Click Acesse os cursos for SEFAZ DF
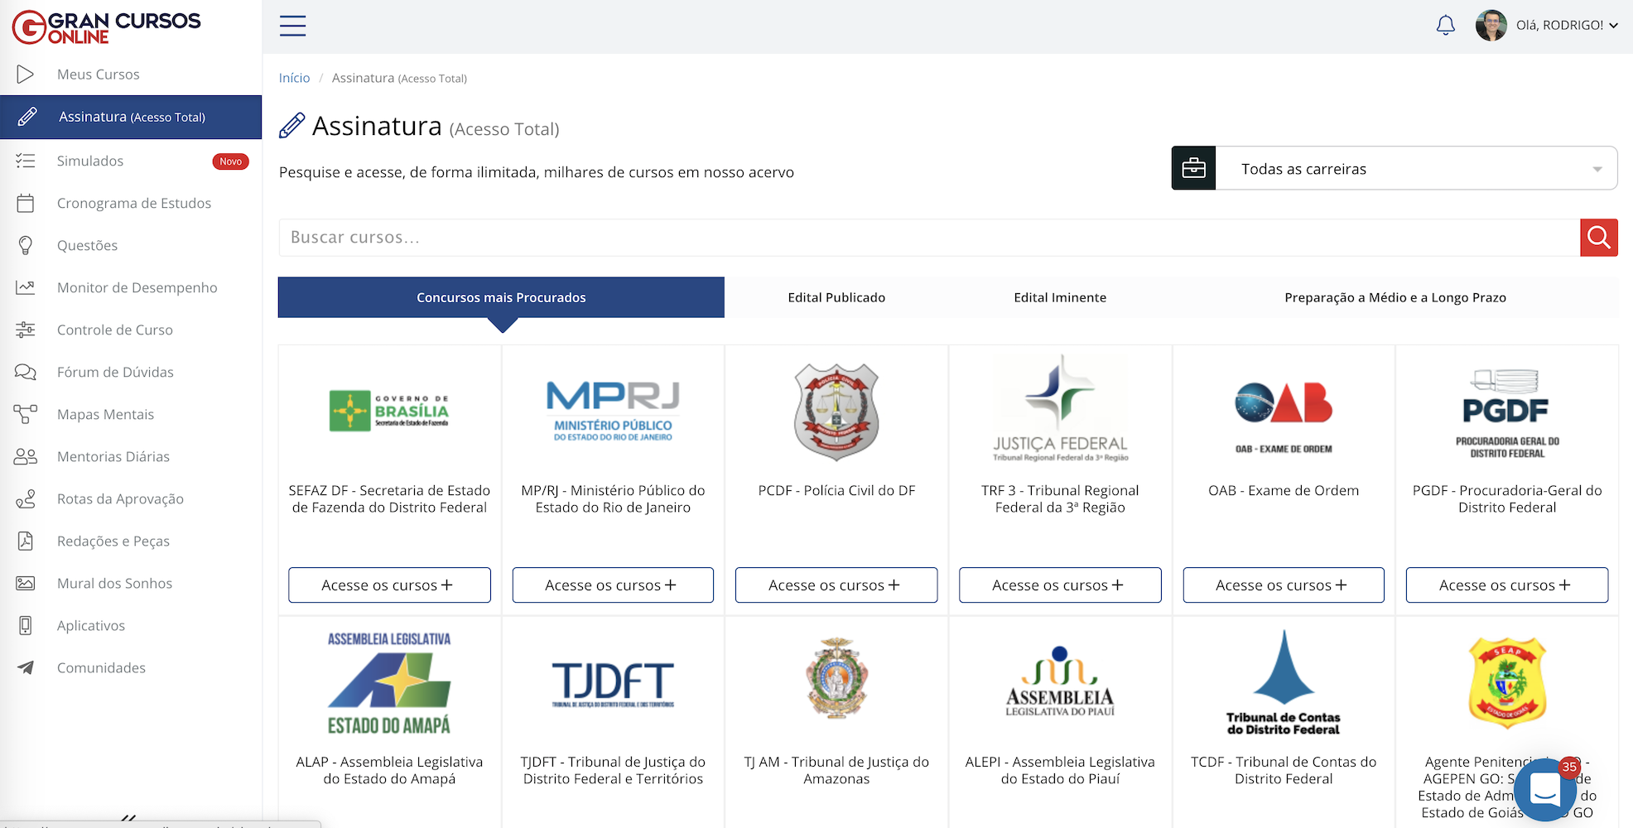The image size is (1633, 828). coord(389,585)
